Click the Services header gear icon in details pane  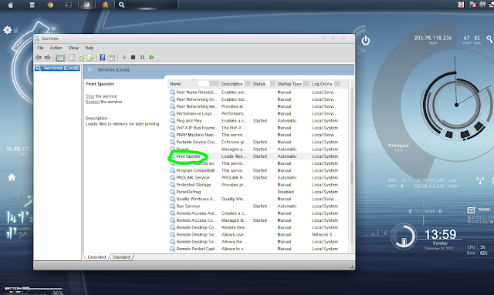coord(91,70)
